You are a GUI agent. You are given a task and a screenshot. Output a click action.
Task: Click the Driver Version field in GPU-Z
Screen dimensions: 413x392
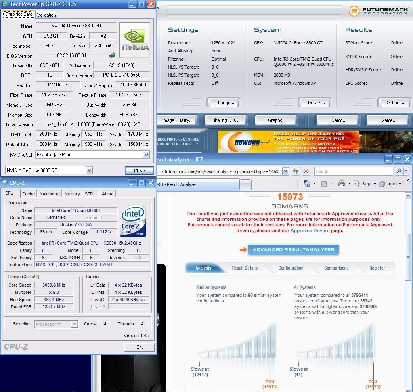[x=93, y=124]
